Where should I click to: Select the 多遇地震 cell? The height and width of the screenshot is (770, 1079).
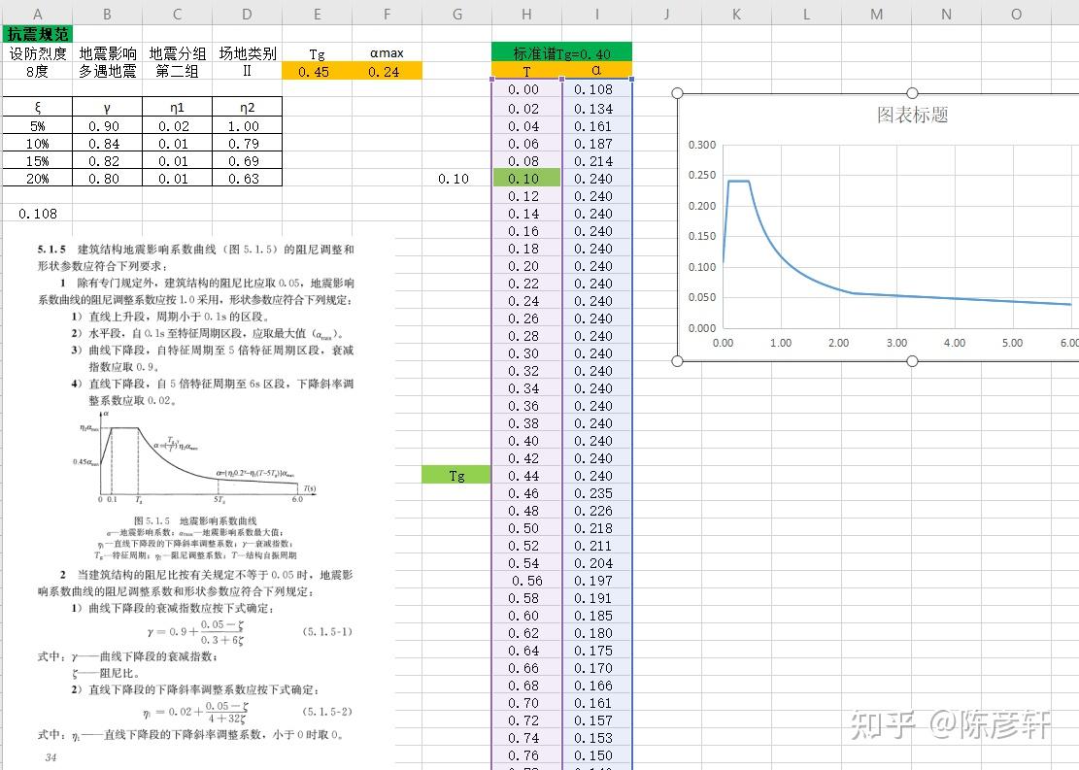coord(107,71)
